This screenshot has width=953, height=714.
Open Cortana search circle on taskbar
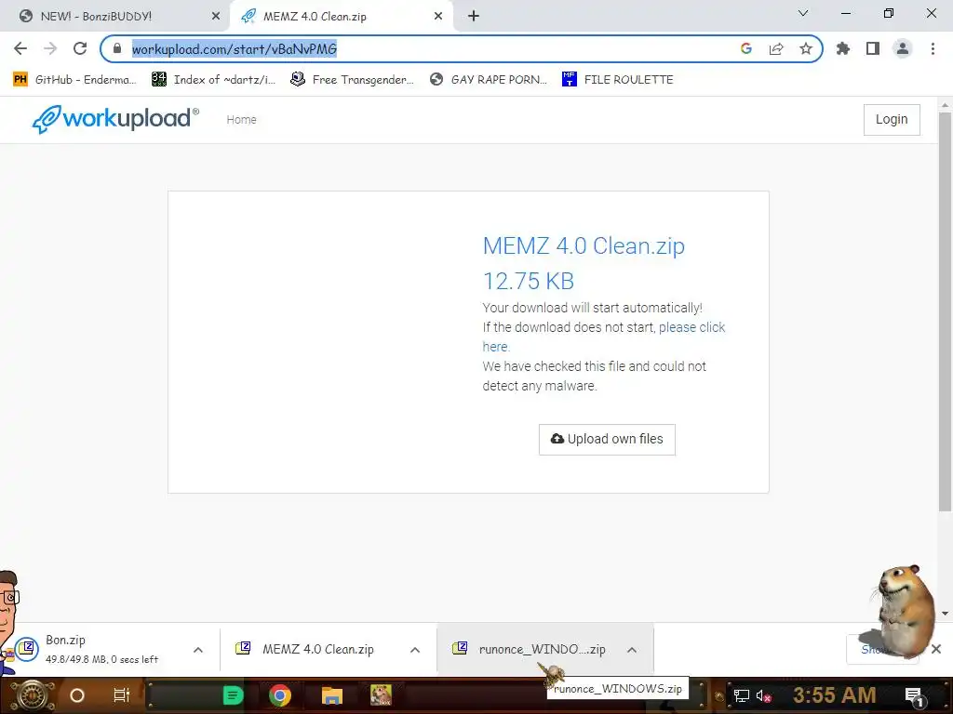tap(77, 695)
